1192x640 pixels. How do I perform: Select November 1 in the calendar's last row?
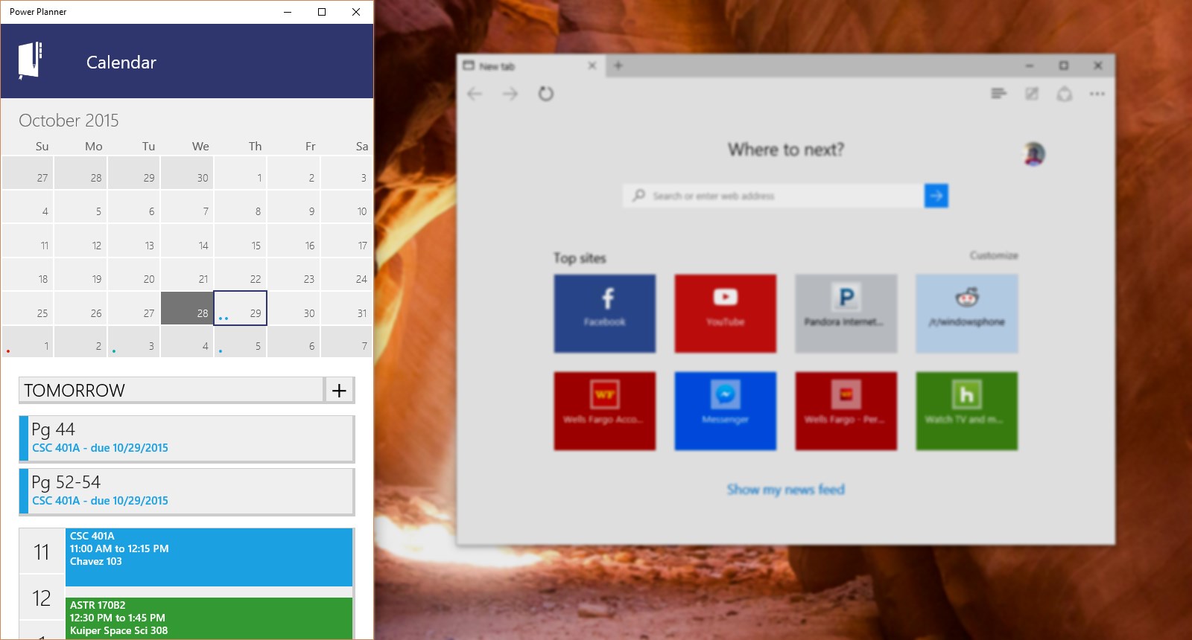[x=28, y=342]
